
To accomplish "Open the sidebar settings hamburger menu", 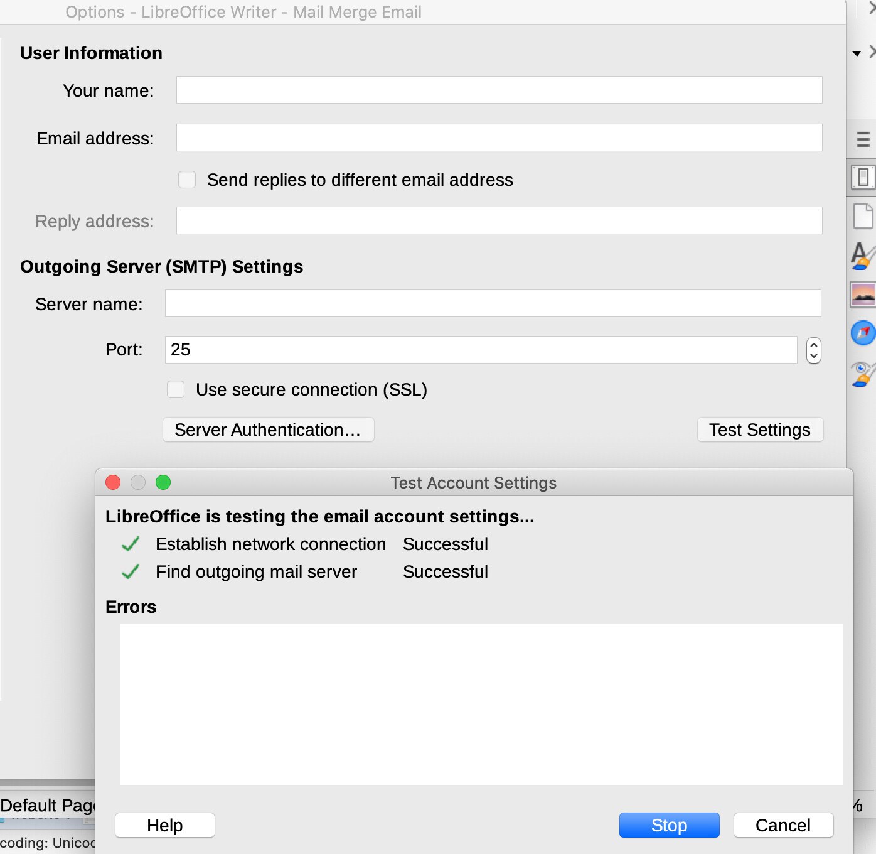I will point(863,139).
